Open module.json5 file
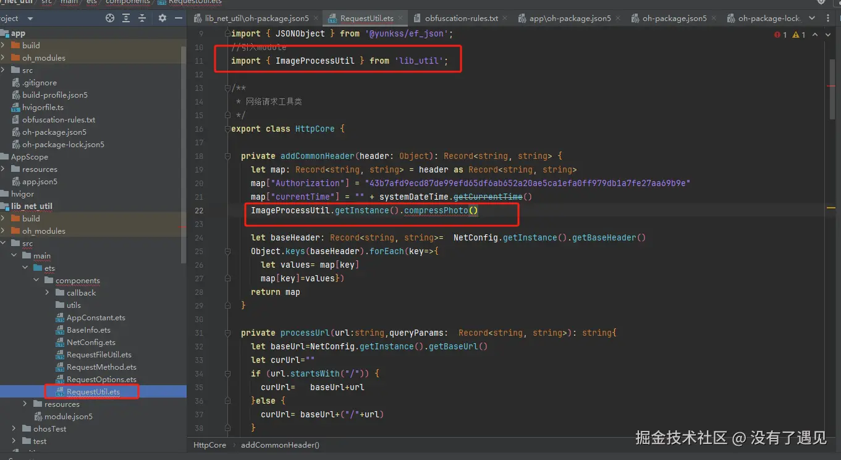The width and height of the screenshot is (841, 460). click(68, 416)
